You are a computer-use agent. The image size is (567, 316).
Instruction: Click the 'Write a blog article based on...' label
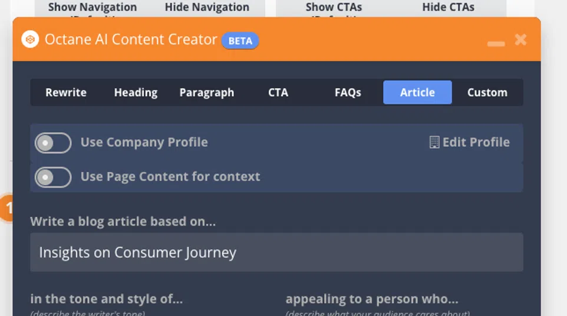pos(123,221)
